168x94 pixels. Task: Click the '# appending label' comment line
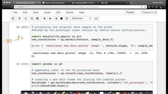65,70
